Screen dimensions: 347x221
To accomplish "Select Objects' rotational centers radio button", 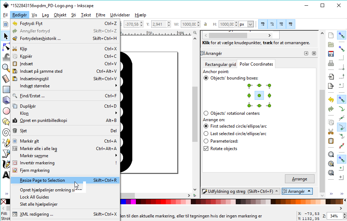I will click(206, 113).
